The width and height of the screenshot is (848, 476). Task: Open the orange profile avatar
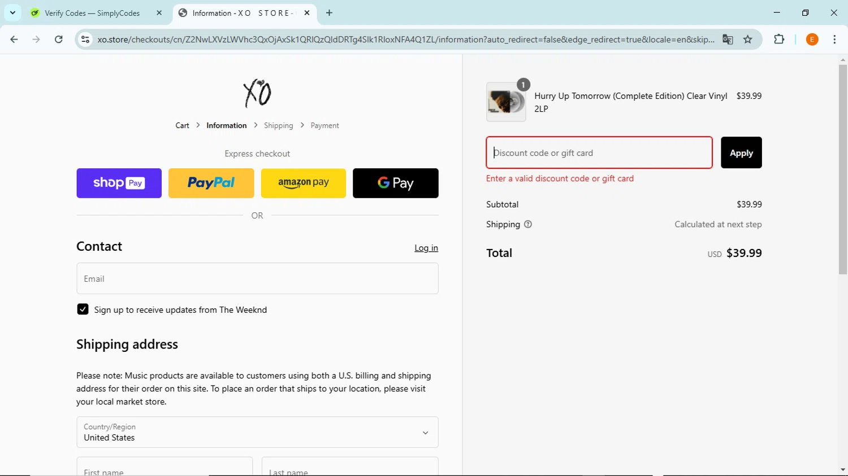[x=812, y=40]
